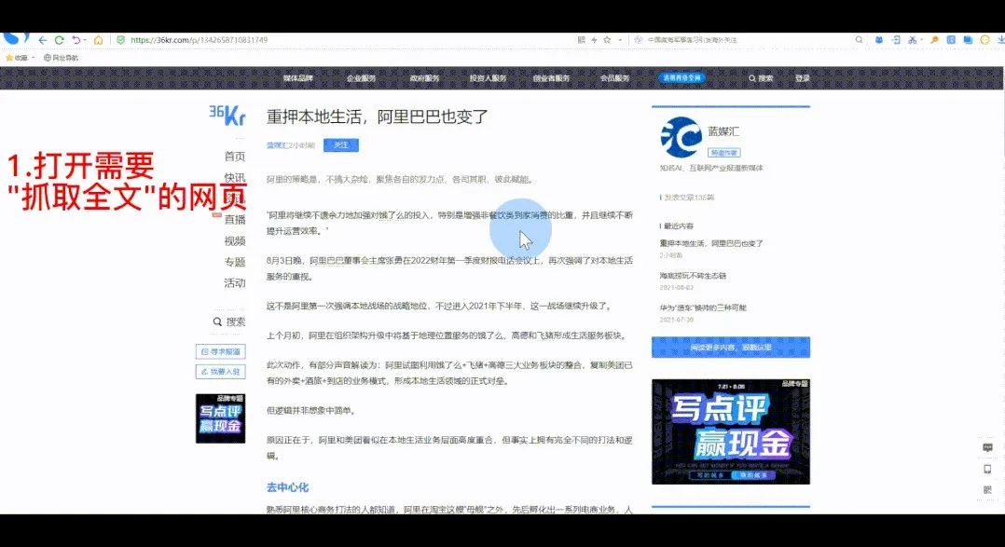Click 登录 to log in
Screen dimensions: 1005x547
pyautogui.click(x=802, y=78)
